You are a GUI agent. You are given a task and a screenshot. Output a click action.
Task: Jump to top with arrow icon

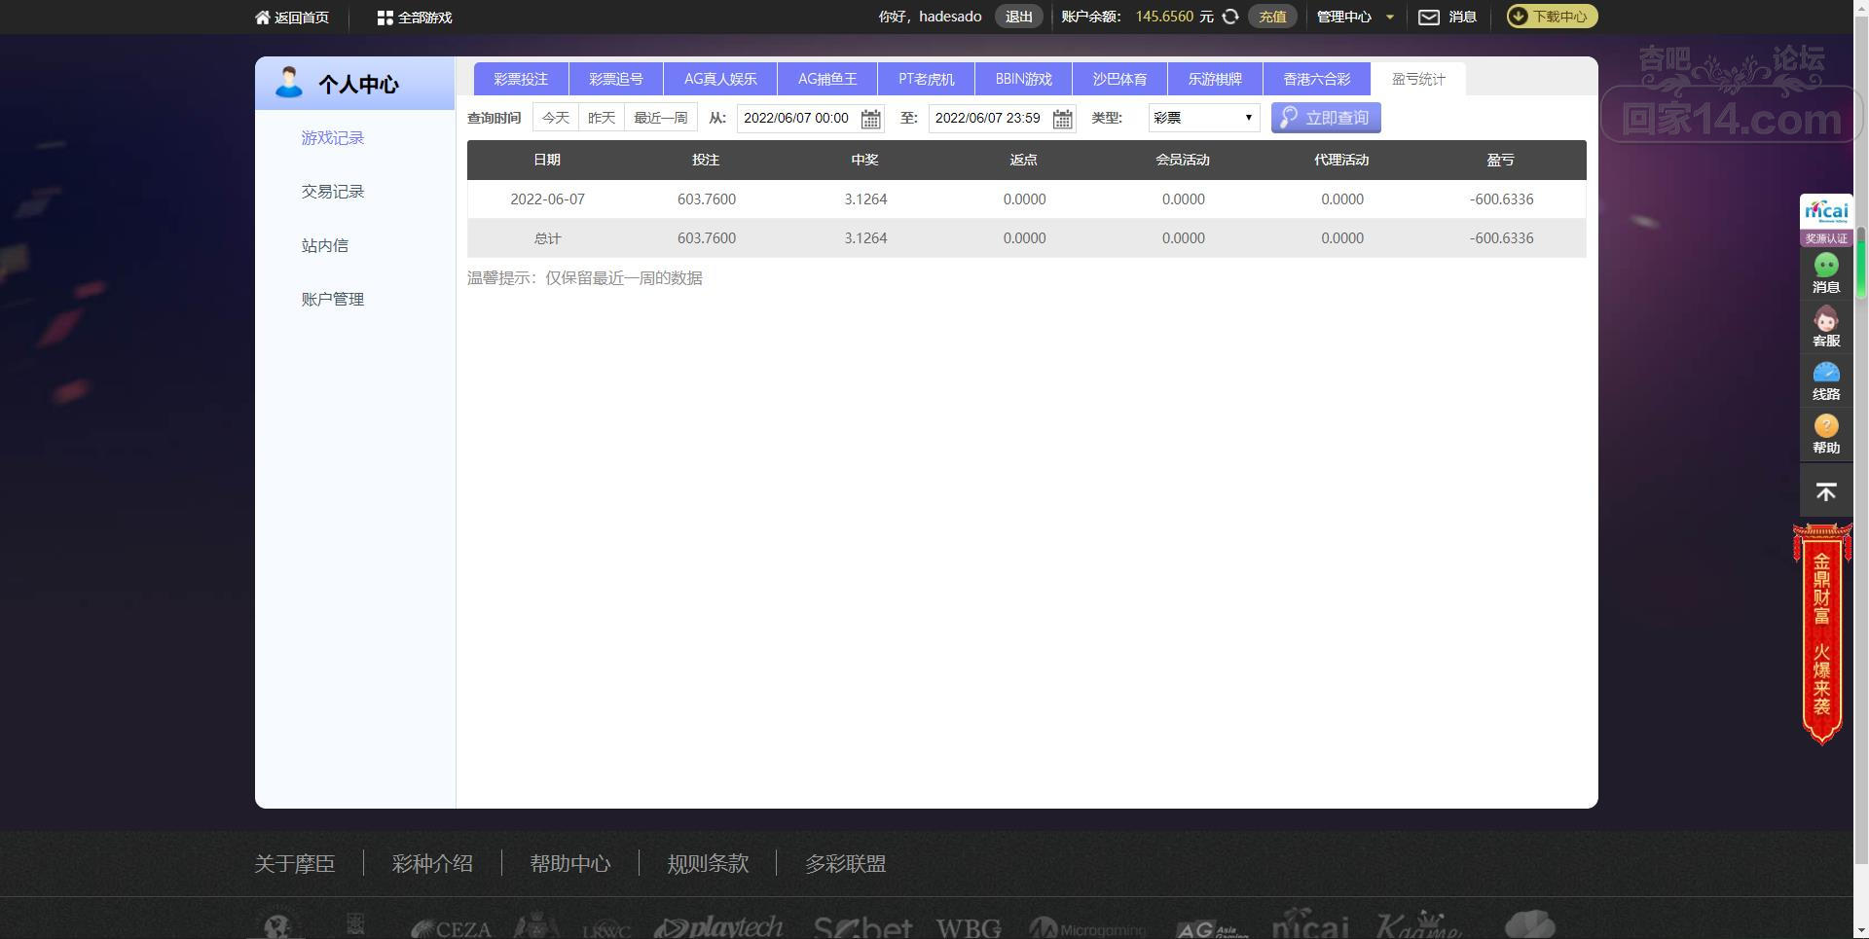[1826, 492]
